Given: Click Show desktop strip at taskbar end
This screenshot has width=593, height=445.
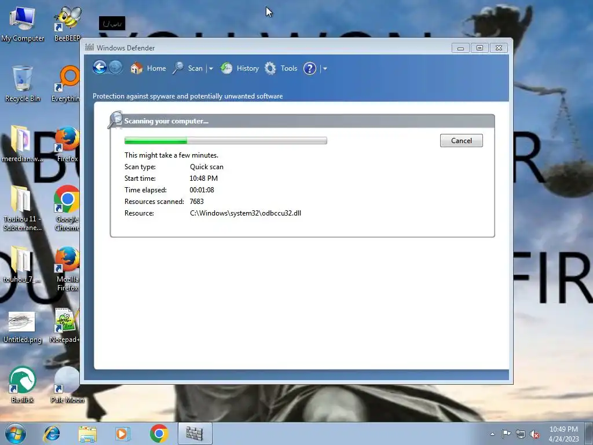Looking at the screenshot, I should point(589,433).
